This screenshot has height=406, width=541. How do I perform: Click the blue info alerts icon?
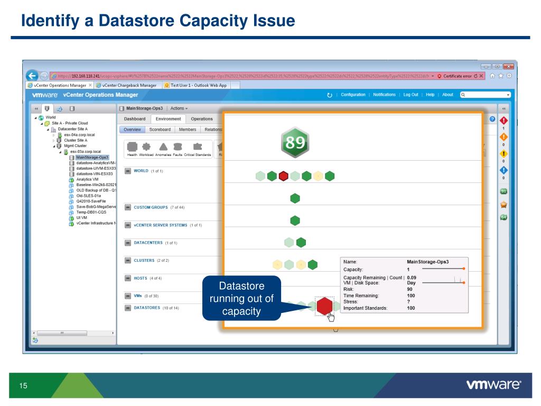pos(503,170)
